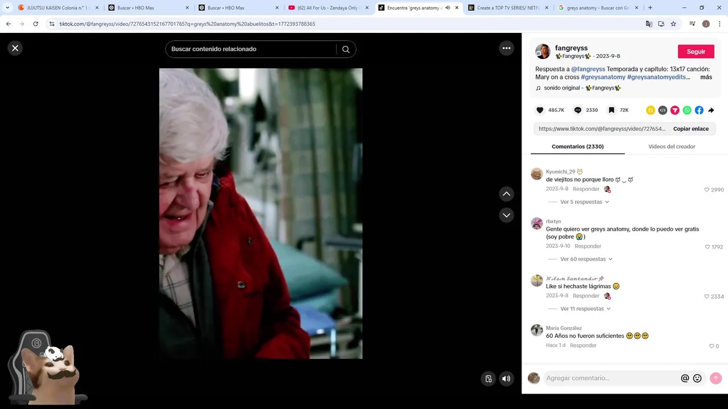Focus the Agregar comentario field
The height and width of the screenshot is (409, 728).
click(x=610, y=378)
